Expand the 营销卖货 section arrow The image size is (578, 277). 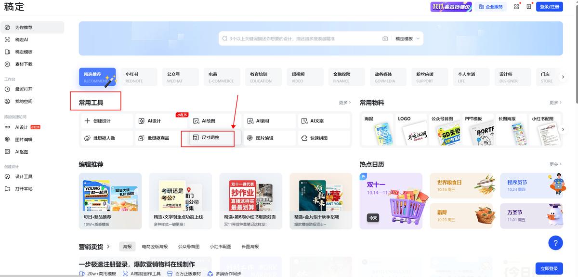pyautogui.click(x=108, y=247)
